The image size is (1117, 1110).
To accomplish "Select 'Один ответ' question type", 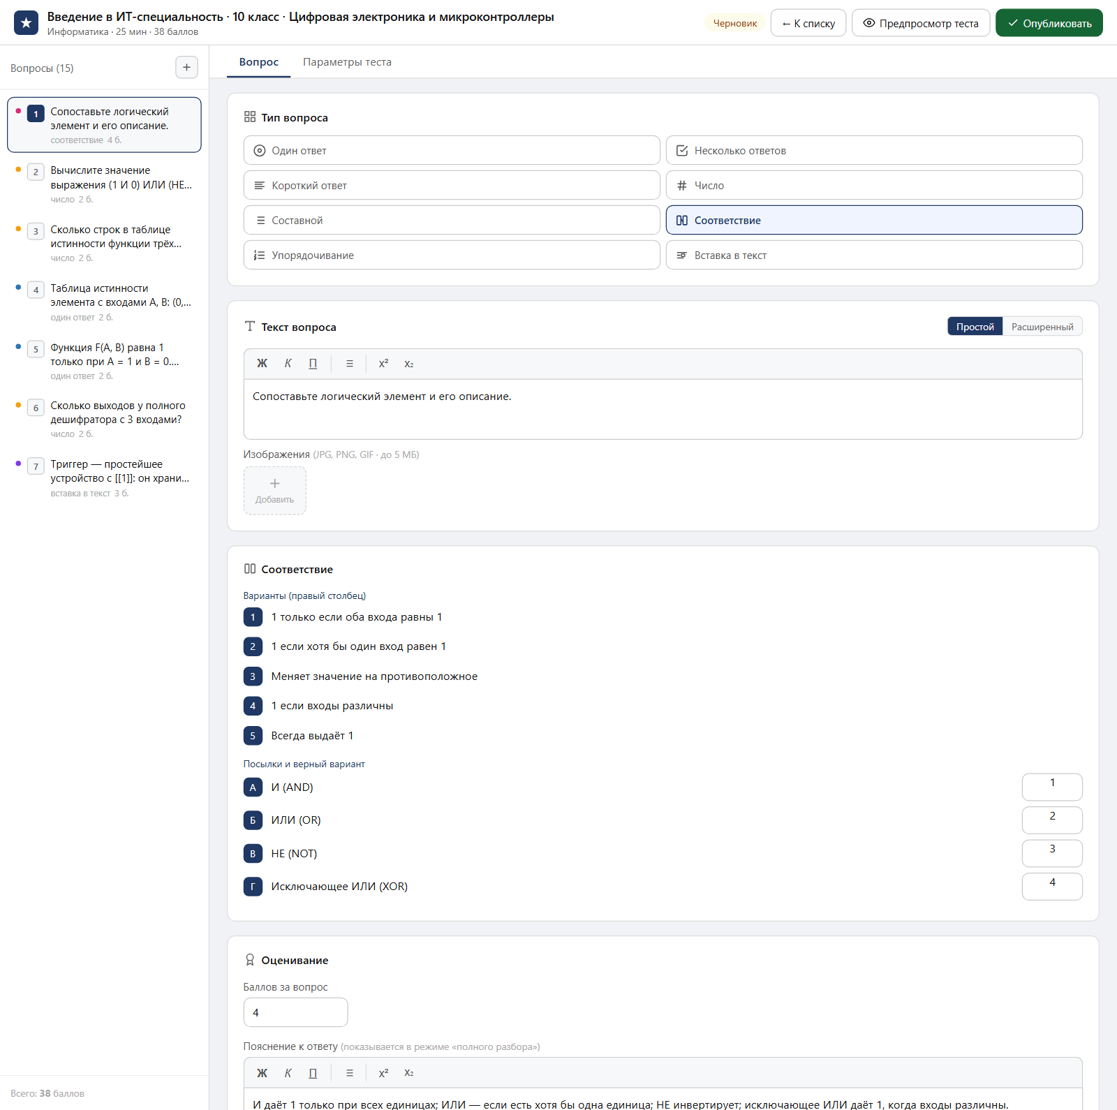I will click(x=452, y=150).
